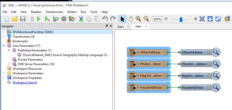The width and height of the screenshot is (232, 110).
Task: Open the Tools menu
Action: click(x=94, y=12)
